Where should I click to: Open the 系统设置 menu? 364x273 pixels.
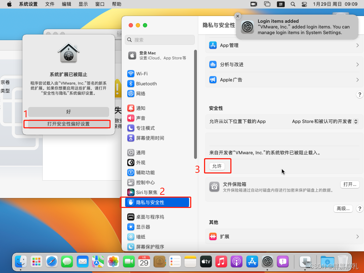(x=28, y=4)
